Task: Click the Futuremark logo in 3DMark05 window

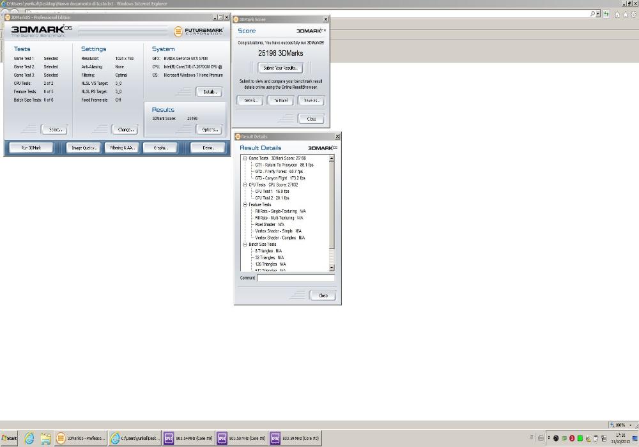Action: point(199,31)
